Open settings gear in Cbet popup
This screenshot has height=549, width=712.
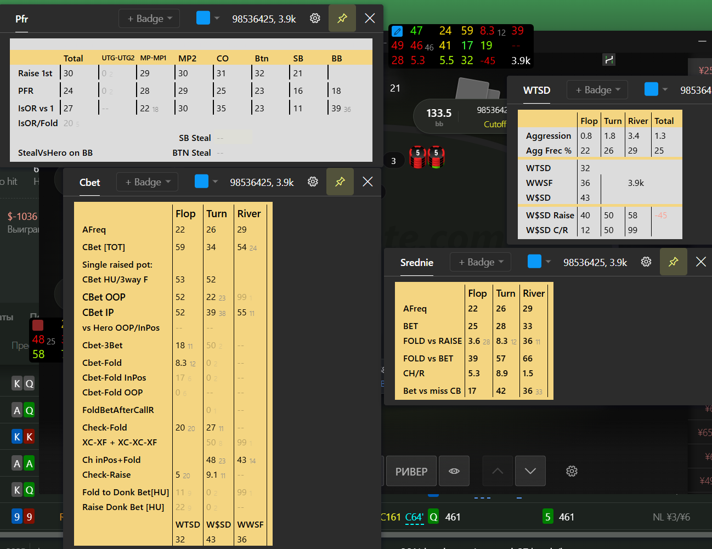(x=313, y=182)
